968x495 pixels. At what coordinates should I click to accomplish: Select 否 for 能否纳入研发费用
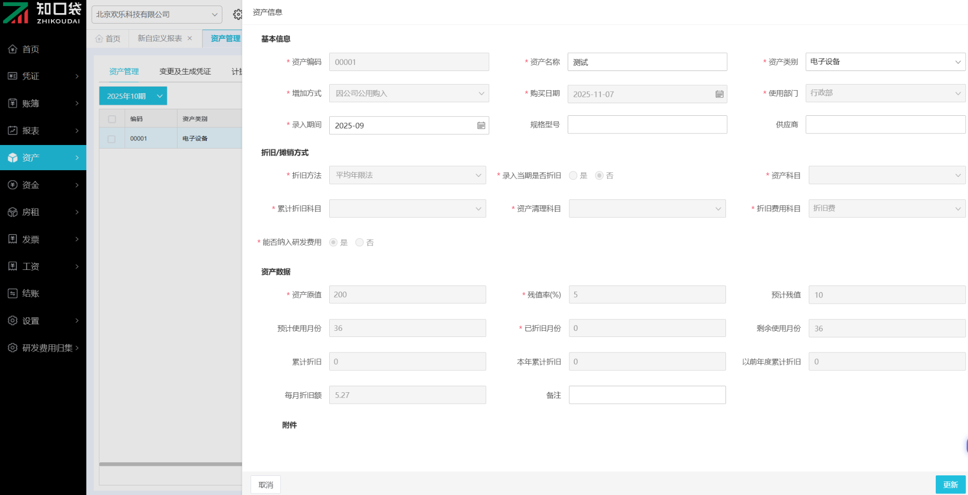coord(359,243)
